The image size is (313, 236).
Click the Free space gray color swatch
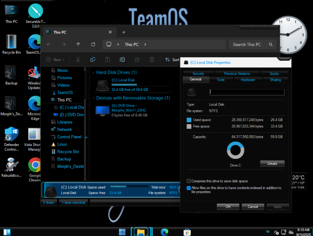click(x=189, y=126)
